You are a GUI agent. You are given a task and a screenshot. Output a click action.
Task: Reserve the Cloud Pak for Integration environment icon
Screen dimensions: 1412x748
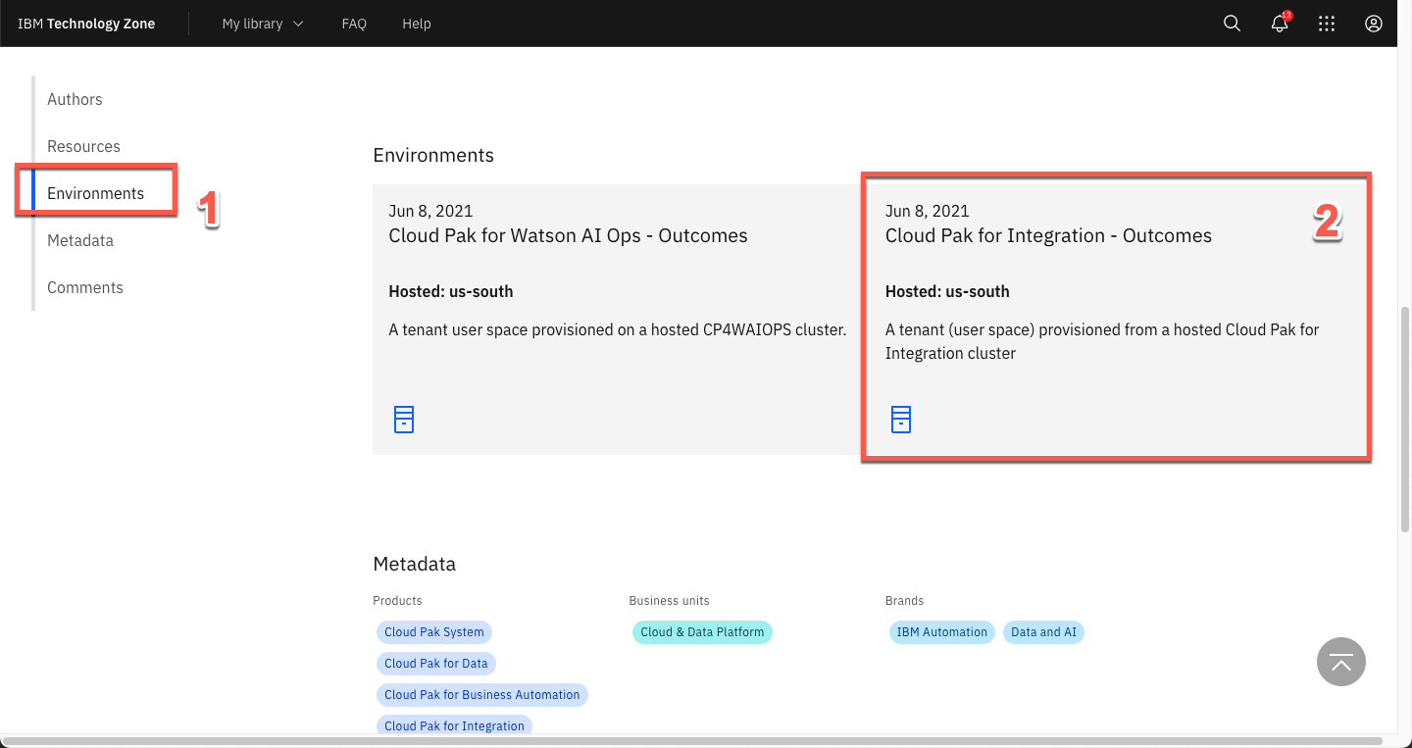(x=900, y=419)
